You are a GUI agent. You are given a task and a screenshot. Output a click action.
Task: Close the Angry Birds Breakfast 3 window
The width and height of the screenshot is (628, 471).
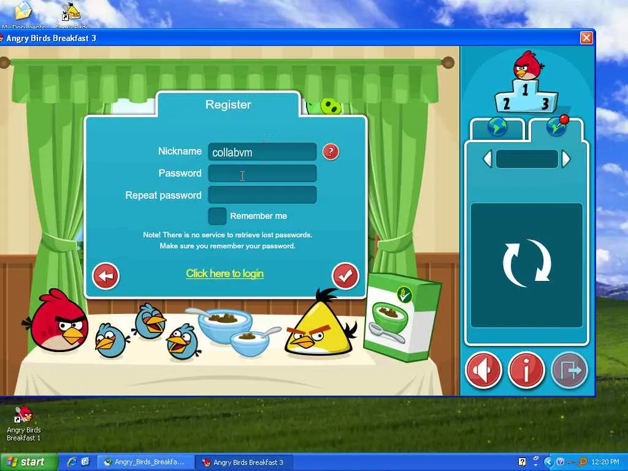[x=586, y=38]
